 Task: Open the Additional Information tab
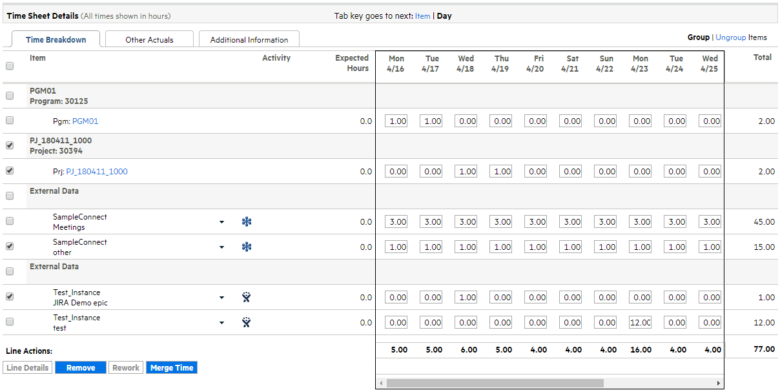point(249,39)
